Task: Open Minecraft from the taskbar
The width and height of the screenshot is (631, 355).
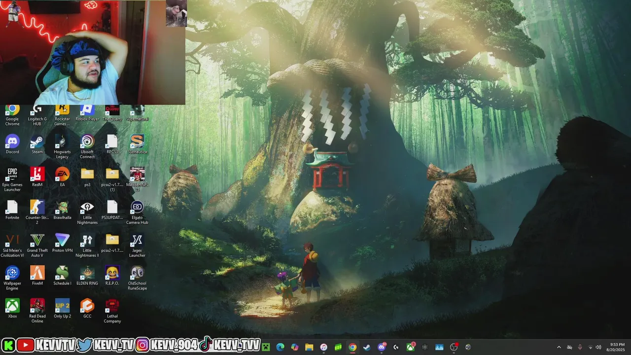Action: pos(266,347)
